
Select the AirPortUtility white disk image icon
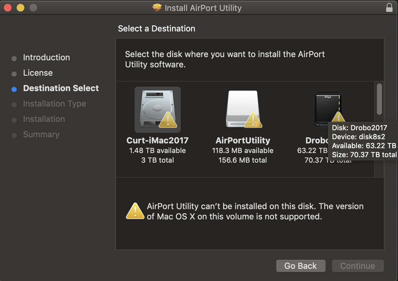tap(244, 110)
